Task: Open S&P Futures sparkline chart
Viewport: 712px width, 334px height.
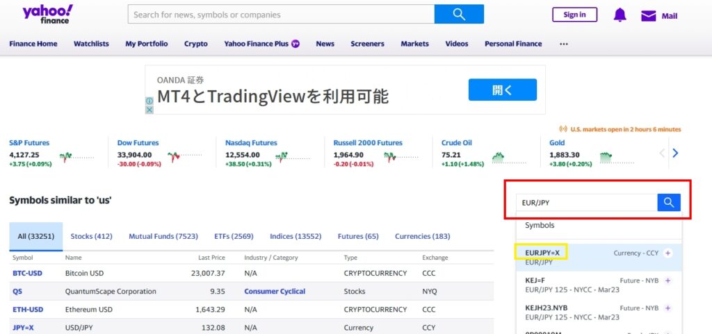Action: 76,157
